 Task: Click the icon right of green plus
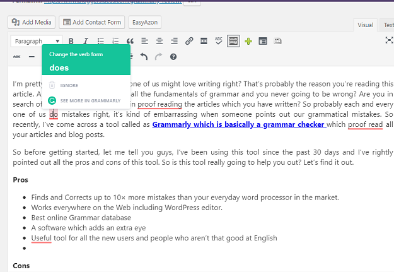pyautogui.click(x=263, y=41)
